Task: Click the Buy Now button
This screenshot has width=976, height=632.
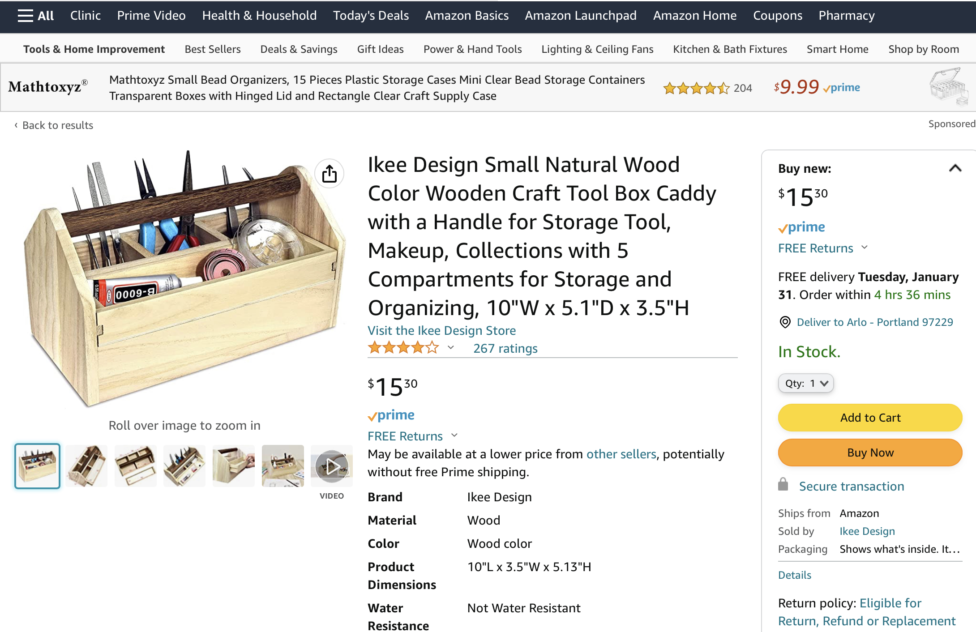Action: coord(870,453)
